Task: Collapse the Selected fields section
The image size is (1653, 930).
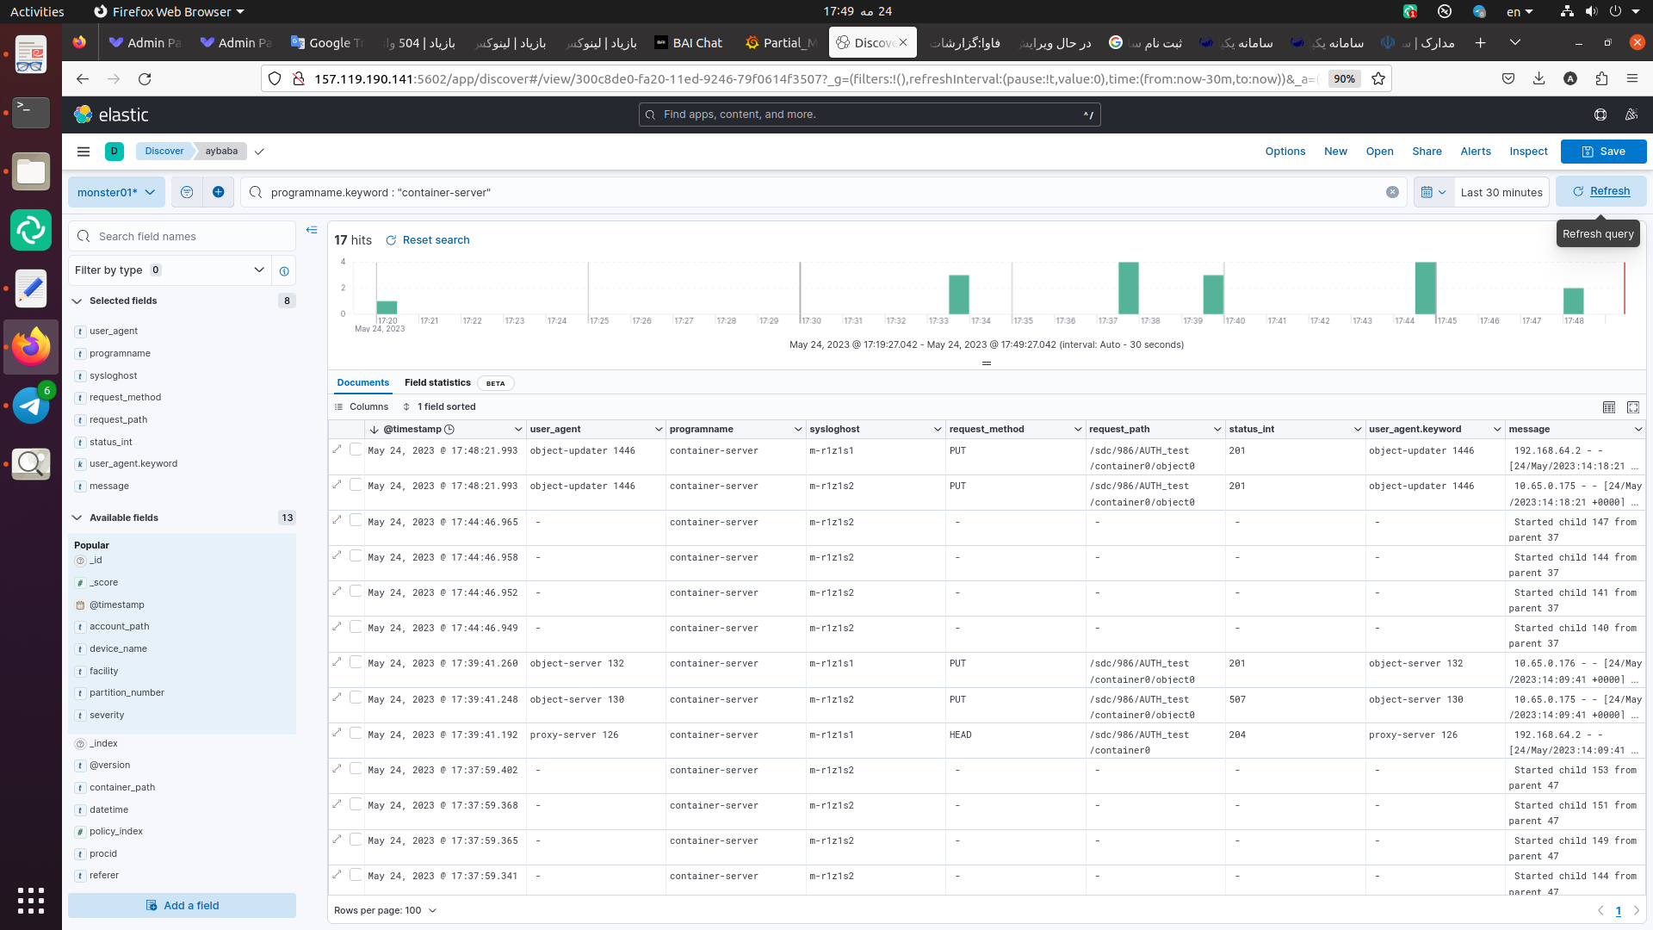Action: pos(77,301)
